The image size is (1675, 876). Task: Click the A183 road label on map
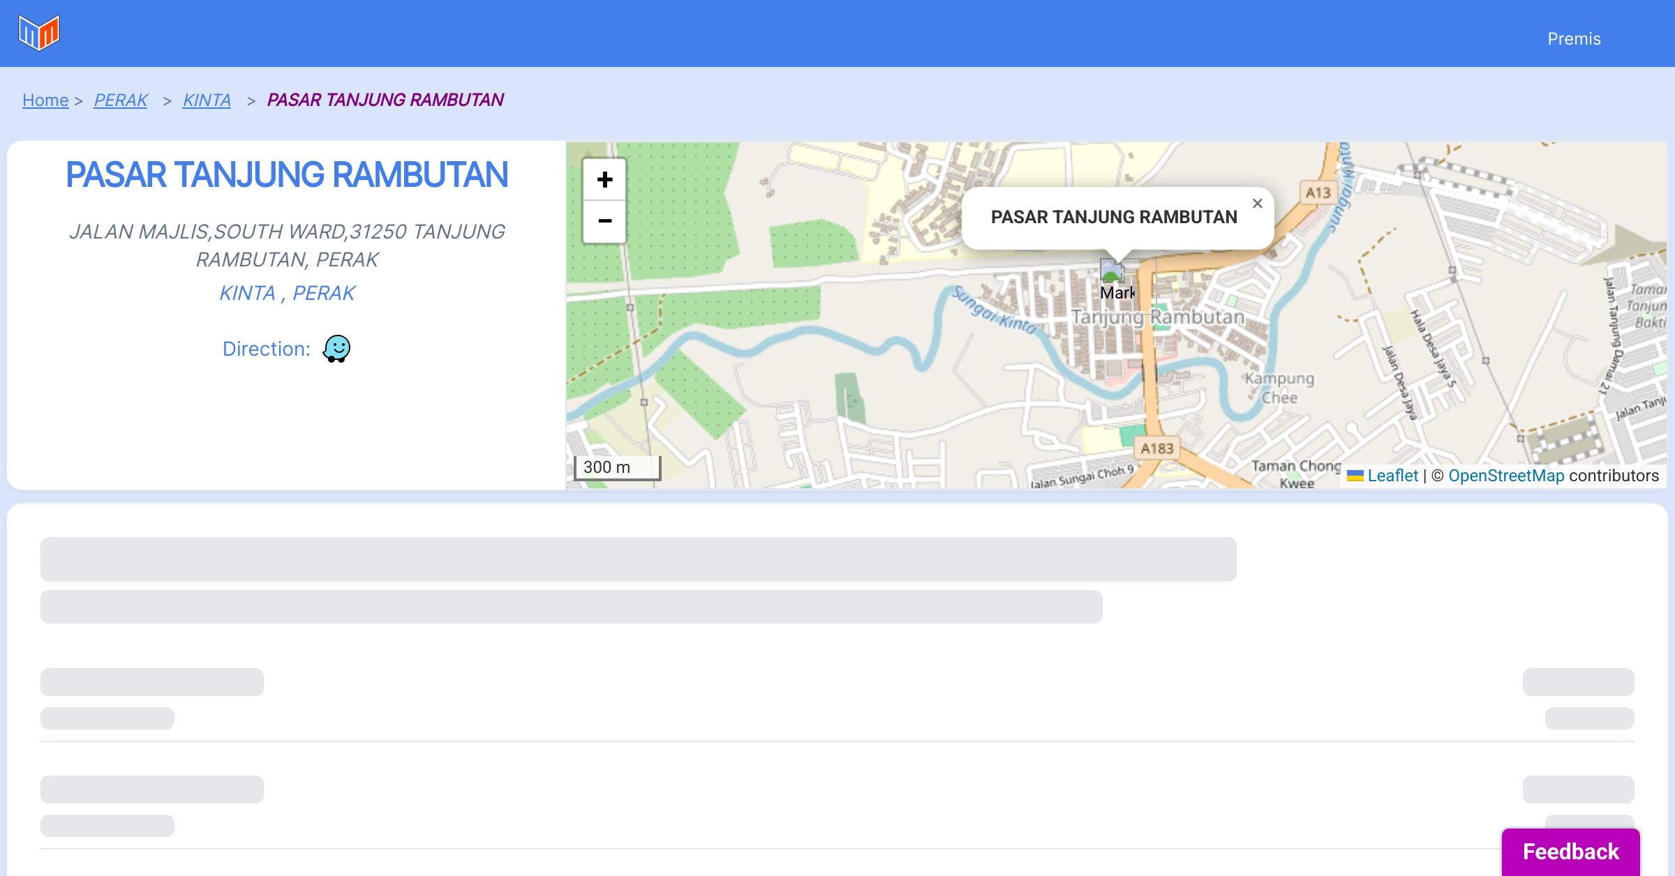tap(1156, 448)
